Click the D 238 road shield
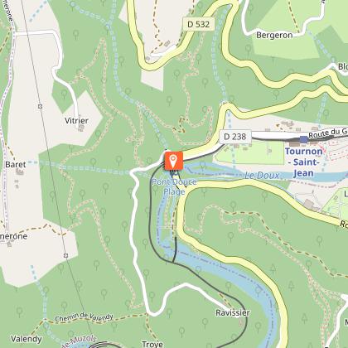 coord(235,137)
